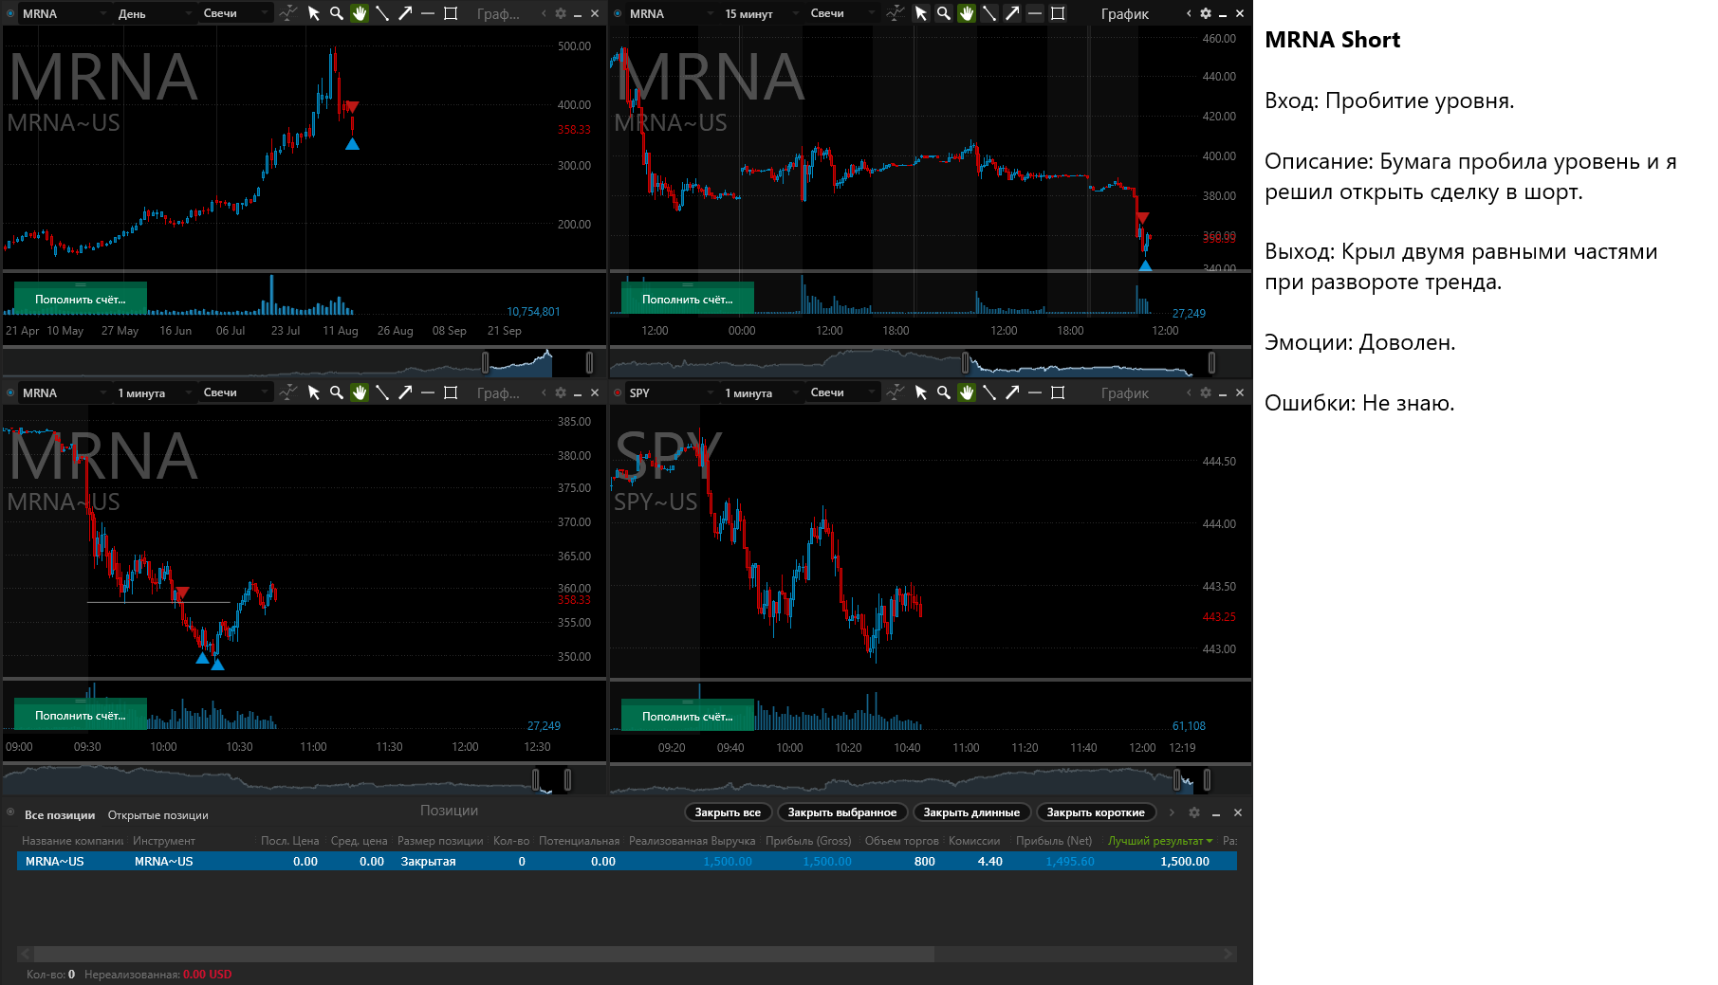Open settings gear of the MRNA 15-minute chart
This screenshot has height=985, width=1718.
(1206, 13)
